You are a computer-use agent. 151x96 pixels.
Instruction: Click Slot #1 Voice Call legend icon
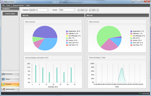pos(67,43)
